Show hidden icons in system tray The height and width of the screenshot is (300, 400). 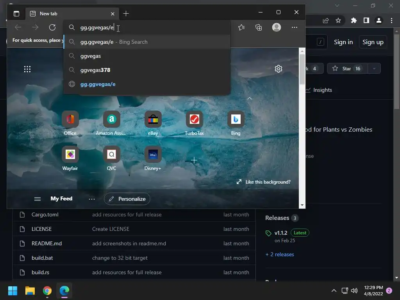pos(334,291)
